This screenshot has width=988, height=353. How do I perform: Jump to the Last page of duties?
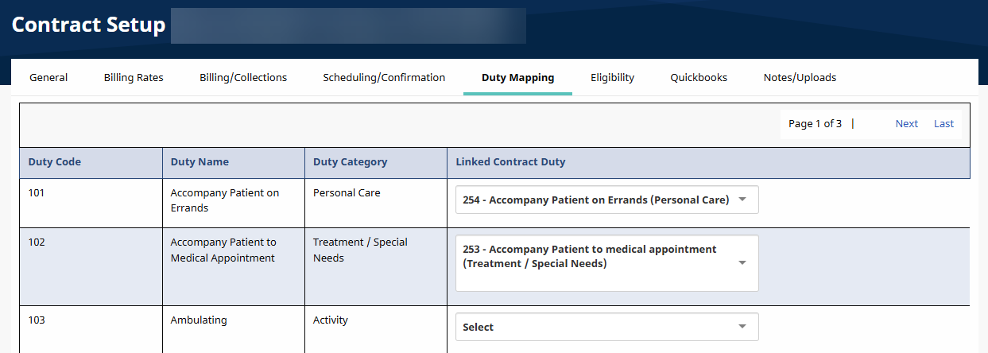(x=943, y=124)
